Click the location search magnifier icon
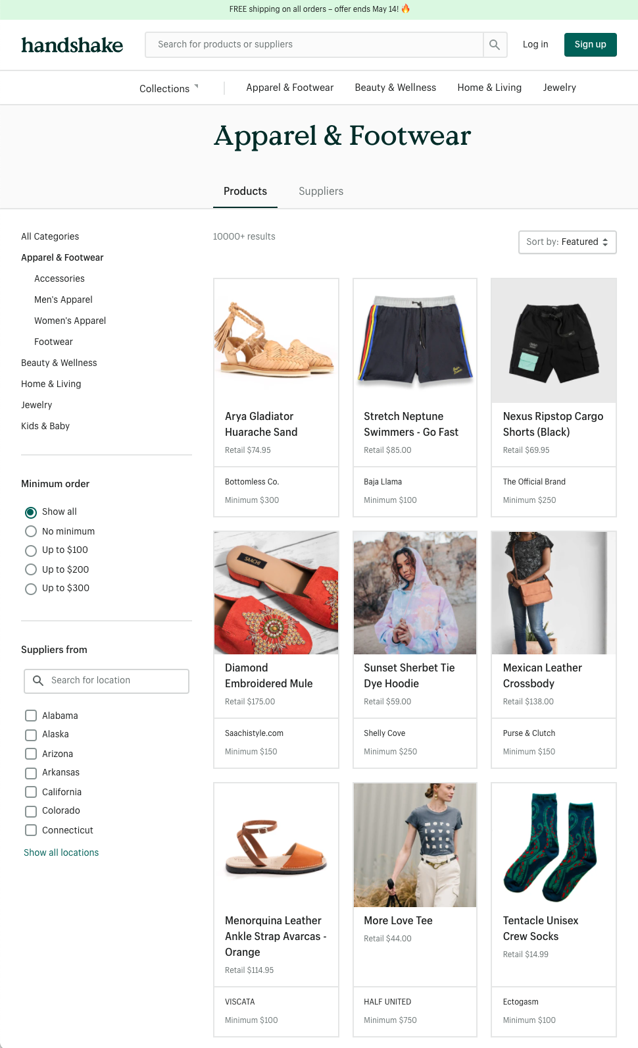The height and width of the screenshot is (1048, 638). tap(38, 681)
